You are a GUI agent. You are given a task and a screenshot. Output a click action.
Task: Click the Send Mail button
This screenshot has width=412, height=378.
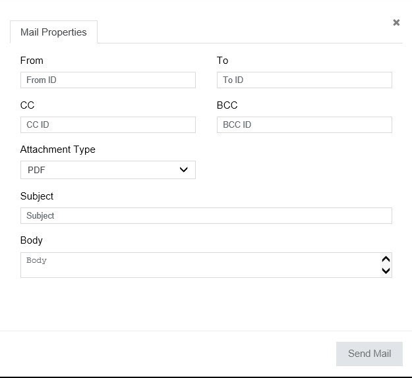click(369, 354)
